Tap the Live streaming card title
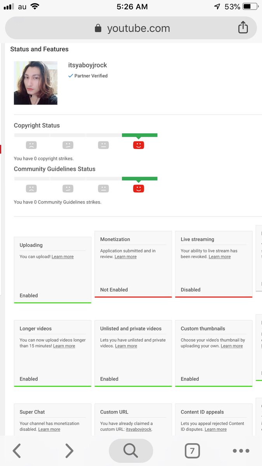The height and width of the screenshot is (466, 262). coord(197,239)
